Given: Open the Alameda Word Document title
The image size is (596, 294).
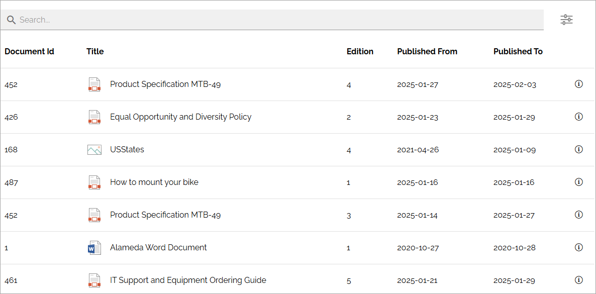Looking at the screenshot, I should (x=158, y=248).
